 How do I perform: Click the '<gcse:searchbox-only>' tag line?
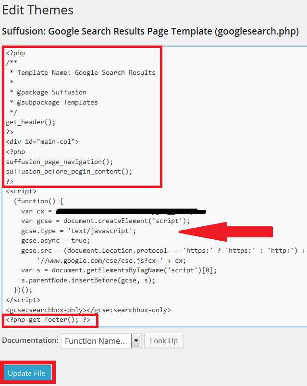tap(88, 310)
